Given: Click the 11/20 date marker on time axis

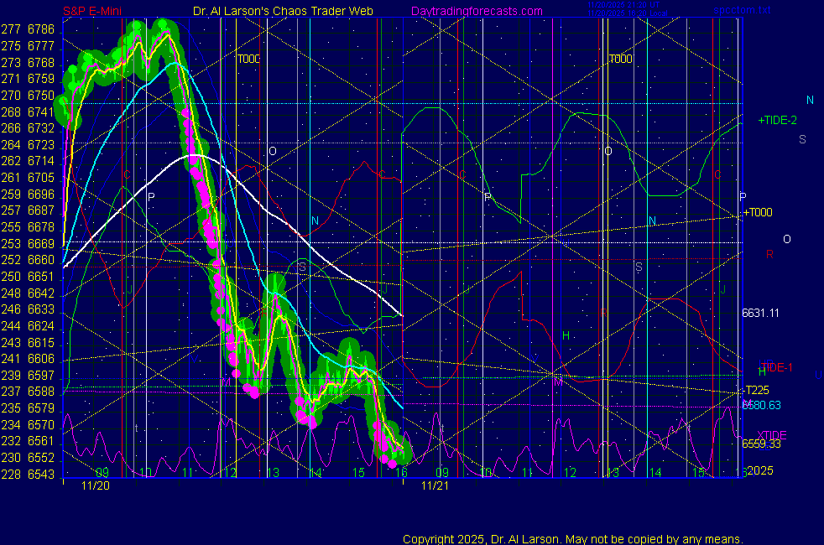Looking at the screenshot, I should click(95, 485).
